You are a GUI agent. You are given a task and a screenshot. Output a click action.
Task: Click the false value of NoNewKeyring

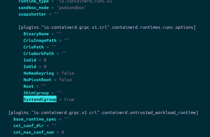coord(68,73)
